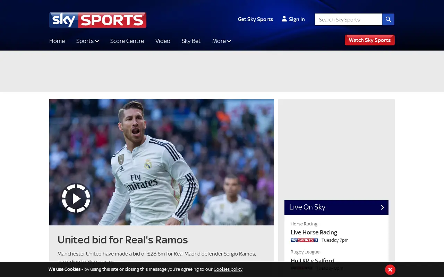Viewport: 444px width, 277px height.
Task: Open the Live On Sky arrow
Action: pos(382,207)
